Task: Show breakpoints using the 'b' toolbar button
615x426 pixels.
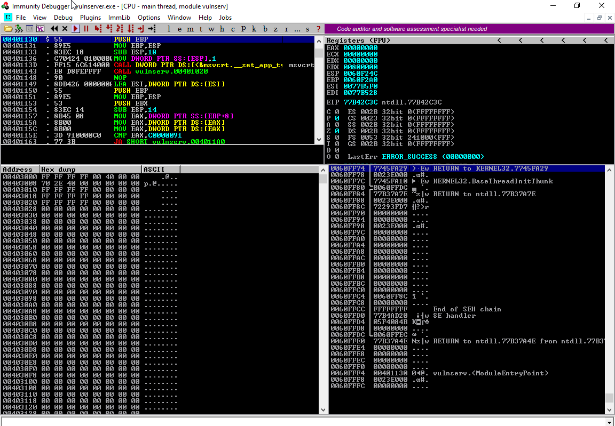Action: (x=265, y=29)
